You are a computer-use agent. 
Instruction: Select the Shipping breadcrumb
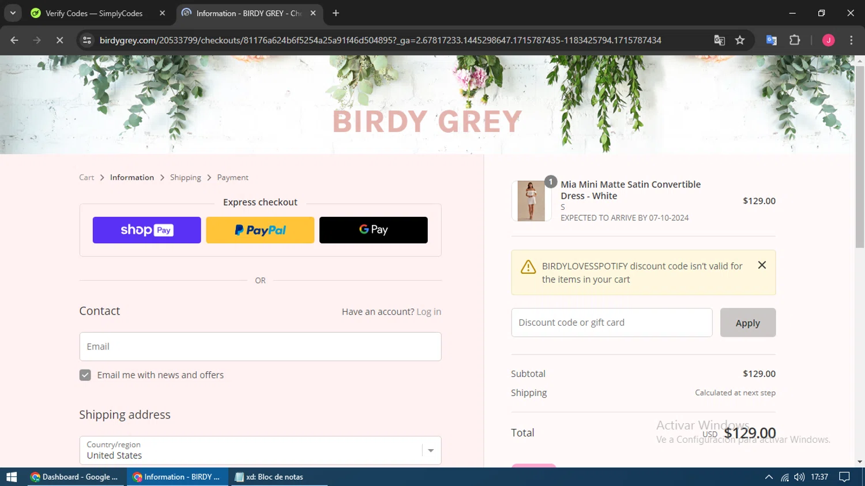point(186,178)
